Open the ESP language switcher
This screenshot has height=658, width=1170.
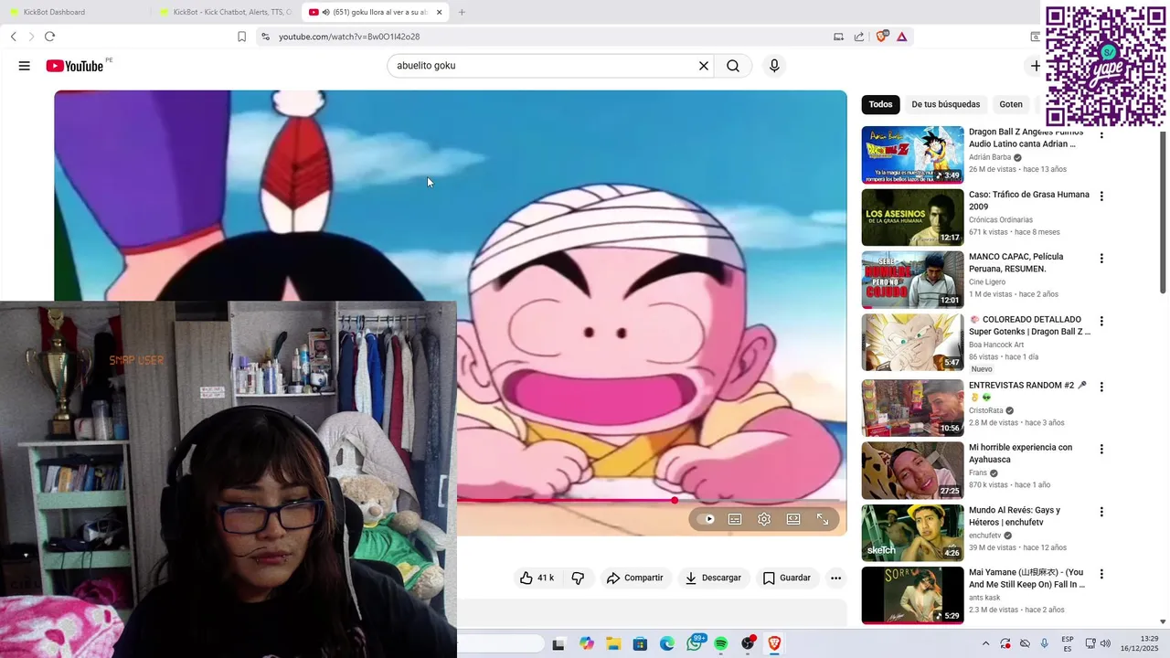pos(1068,643)
